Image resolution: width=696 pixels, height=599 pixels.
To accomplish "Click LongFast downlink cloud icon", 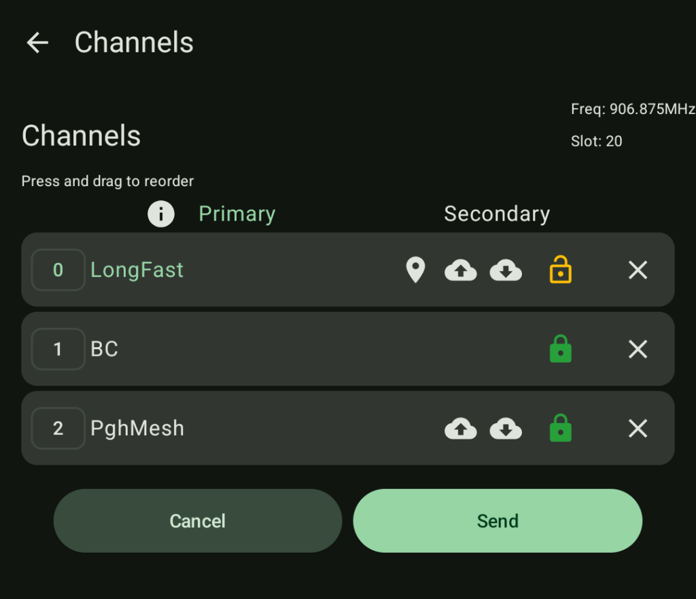I will coord(506,270).
